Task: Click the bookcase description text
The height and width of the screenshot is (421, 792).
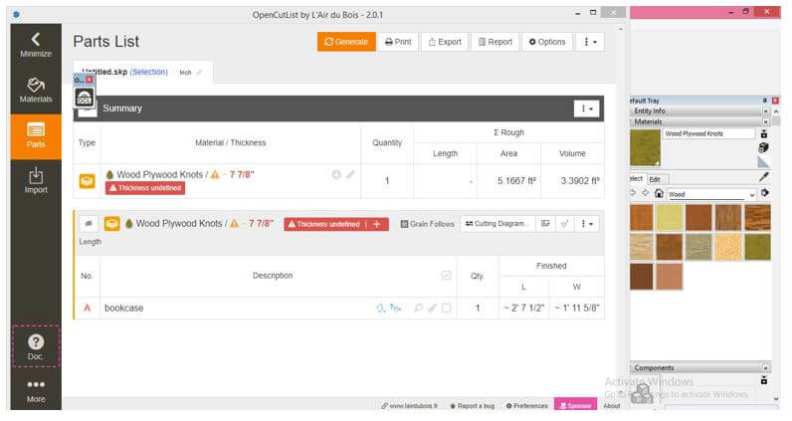Action: pyautogui.click(x=123, y=308)
